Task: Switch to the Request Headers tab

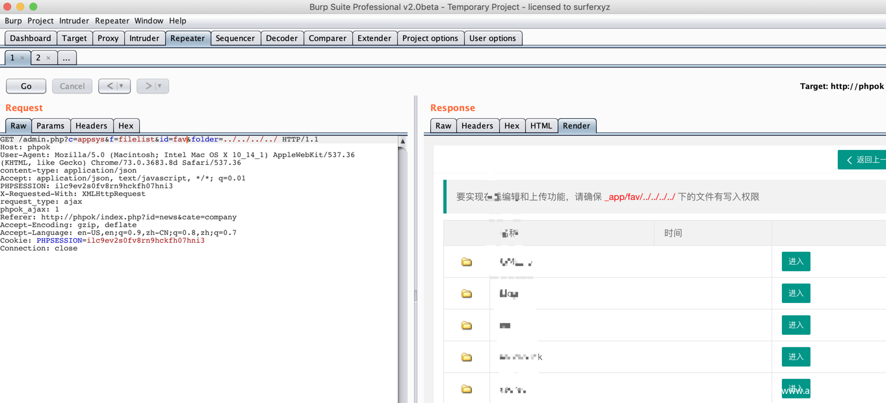Action: (91, 126)
